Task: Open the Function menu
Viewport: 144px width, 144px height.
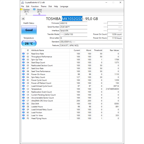Action: click(x=35, y=6)
